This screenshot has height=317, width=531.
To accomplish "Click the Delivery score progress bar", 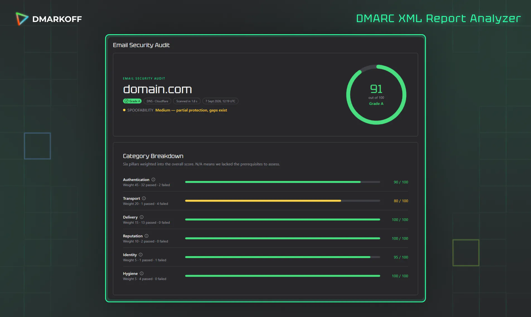I will click(283, 219).
